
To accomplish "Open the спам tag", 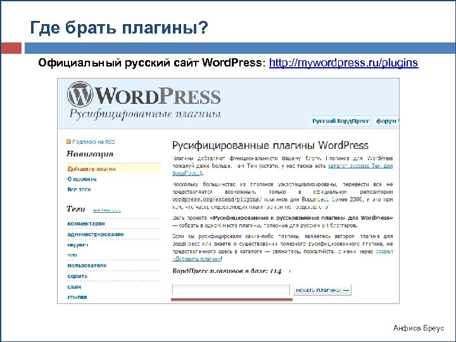I will 74,287.
